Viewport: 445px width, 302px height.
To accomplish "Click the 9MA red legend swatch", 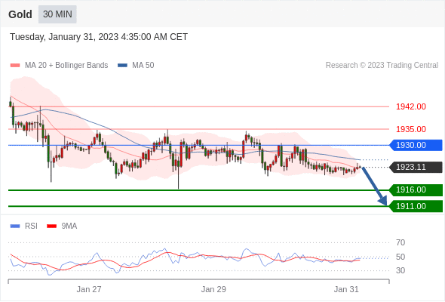I will pyautogui.click(x=51, y=226).
